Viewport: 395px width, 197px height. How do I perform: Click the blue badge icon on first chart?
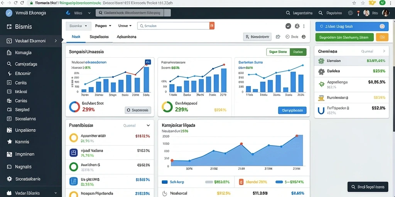point(148,62)
